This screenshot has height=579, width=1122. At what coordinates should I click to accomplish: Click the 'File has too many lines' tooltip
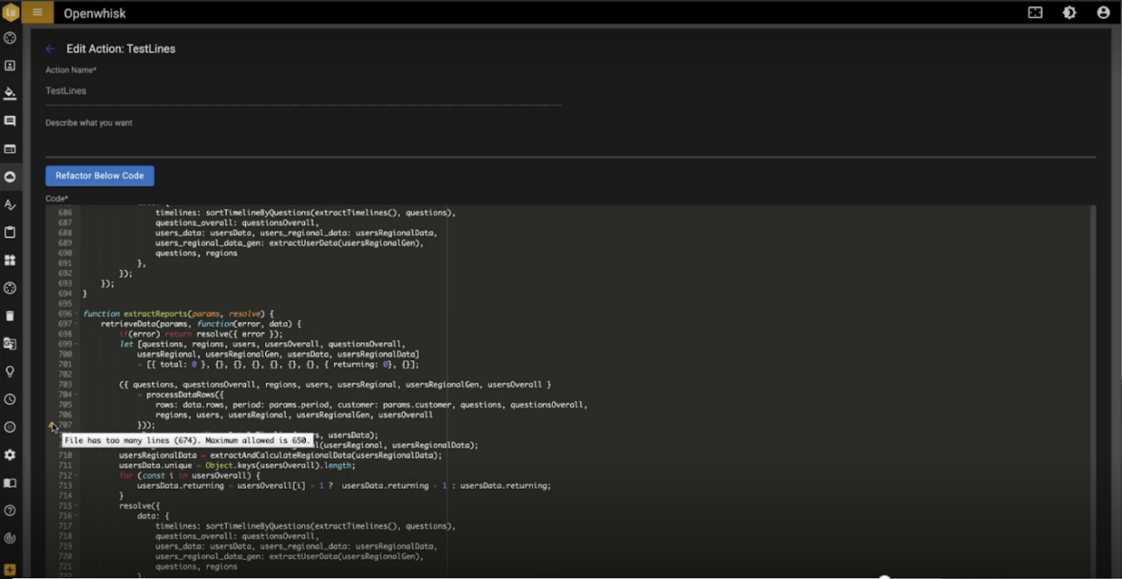pyautogui.click(x=187, y=440)
